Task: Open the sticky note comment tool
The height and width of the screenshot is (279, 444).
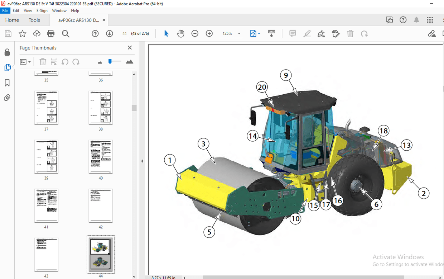Action: (293, 33)
